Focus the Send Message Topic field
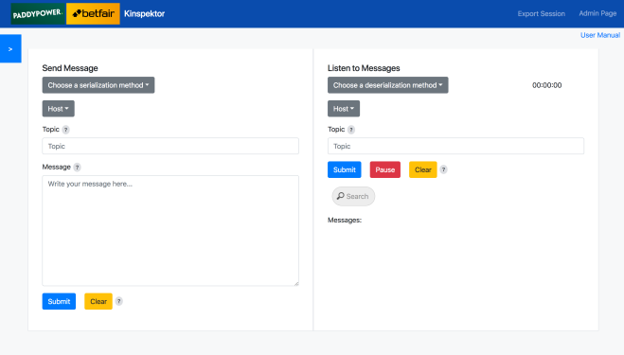The width and height of the screenshot is (624, 355). [x=170, y=146]
